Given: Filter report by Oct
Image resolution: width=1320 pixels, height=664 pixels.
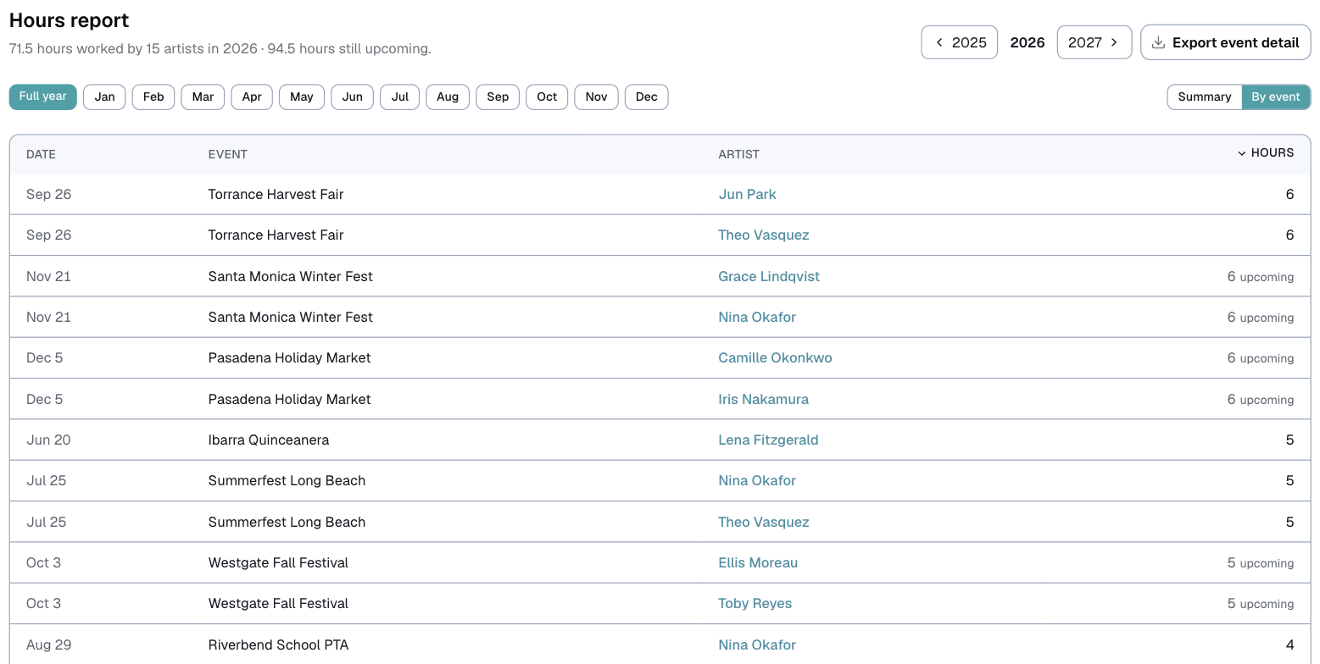Looking at the screenshot, I should 548,97.
